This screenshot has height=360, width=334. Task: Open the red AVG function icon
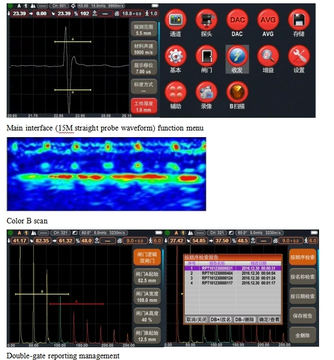click(268, 20)
